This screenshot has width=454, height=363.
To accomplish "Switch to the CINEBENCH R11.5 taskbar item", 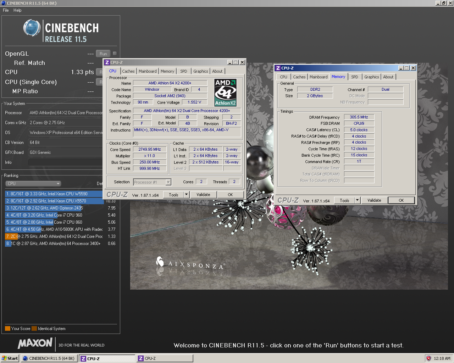I will tap(49, 358).
